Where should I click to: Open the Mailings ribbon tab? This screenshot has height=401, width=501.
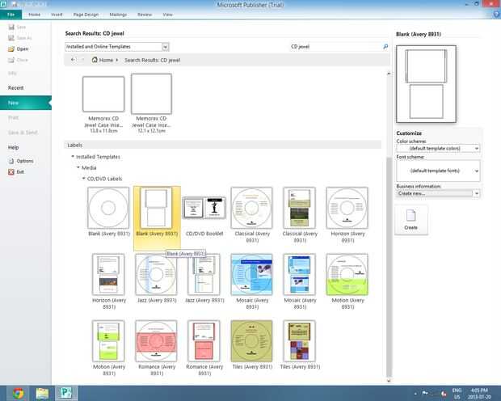click(118, 15)
